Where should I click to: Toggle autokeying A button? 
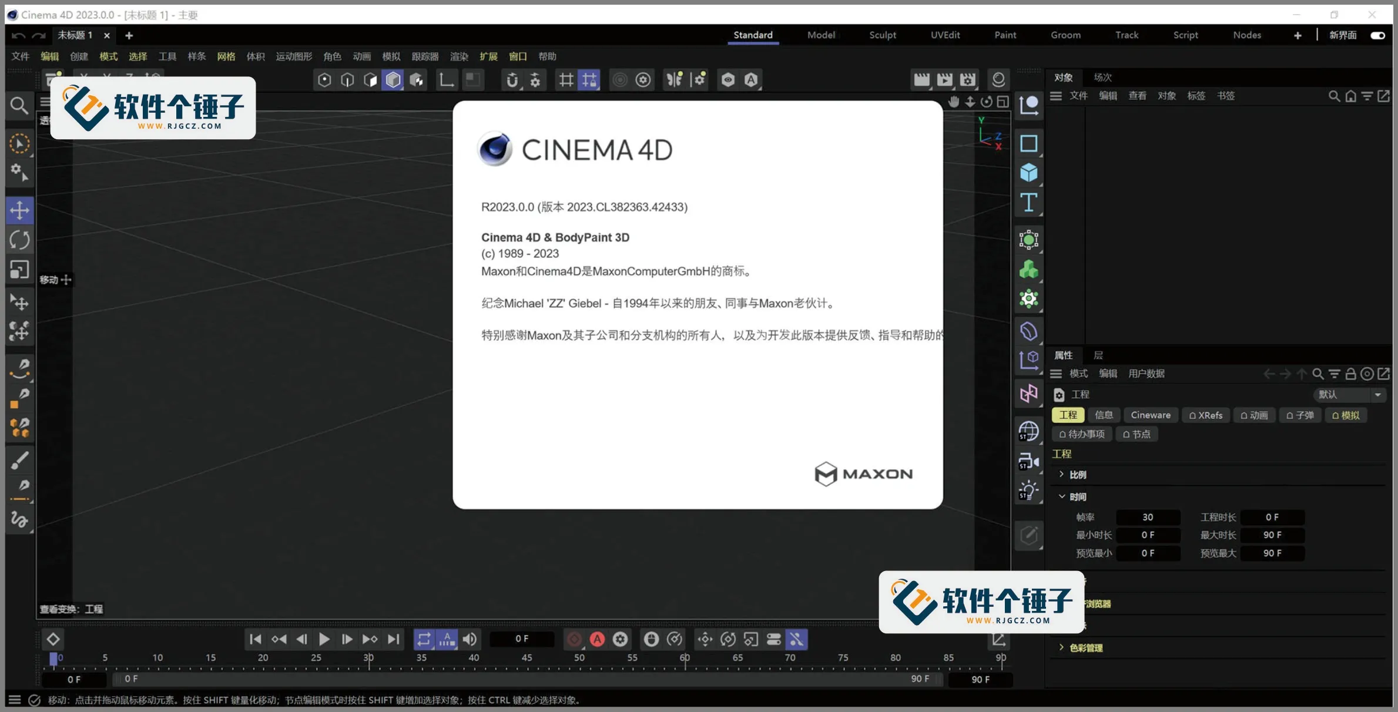pyautogui.click(x=598, y=639)
